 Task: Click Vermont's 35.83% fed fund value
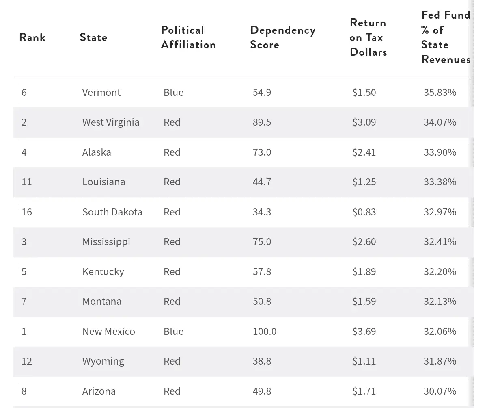coord(440,93)
